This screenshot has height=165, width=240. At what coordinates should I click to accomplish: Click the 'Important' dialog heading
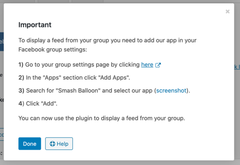pyautogui.click(x=35, y=25)
